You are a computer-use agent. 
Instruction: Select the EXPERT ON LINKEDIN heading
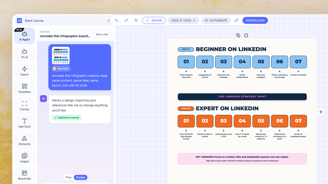[x=227, y=109]
